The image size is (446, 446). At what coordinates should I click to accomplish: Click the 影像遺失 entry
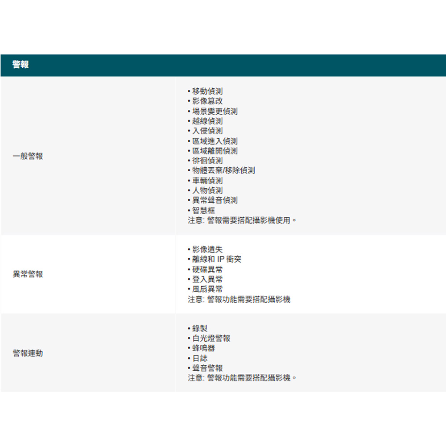click(x=207, y=249)
